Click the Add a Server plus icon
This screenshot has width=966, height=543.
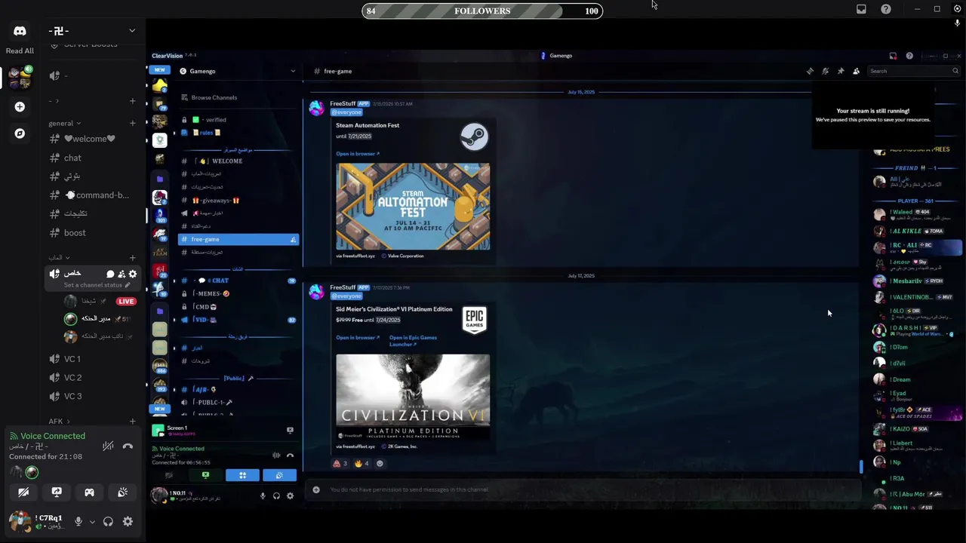pos(20,107)
